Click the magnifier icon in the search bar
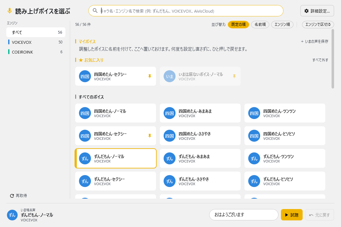Image resolution: width=341 pixels, height=227 pixels. tap(95, 11)
